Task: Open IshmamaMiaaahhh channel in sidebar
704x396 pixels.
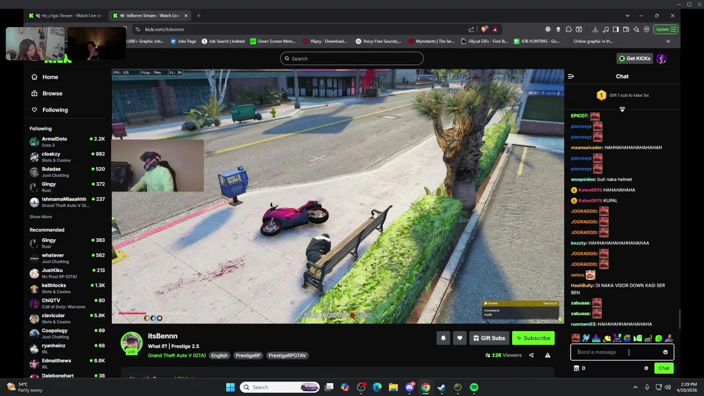Action: (67, 202)
